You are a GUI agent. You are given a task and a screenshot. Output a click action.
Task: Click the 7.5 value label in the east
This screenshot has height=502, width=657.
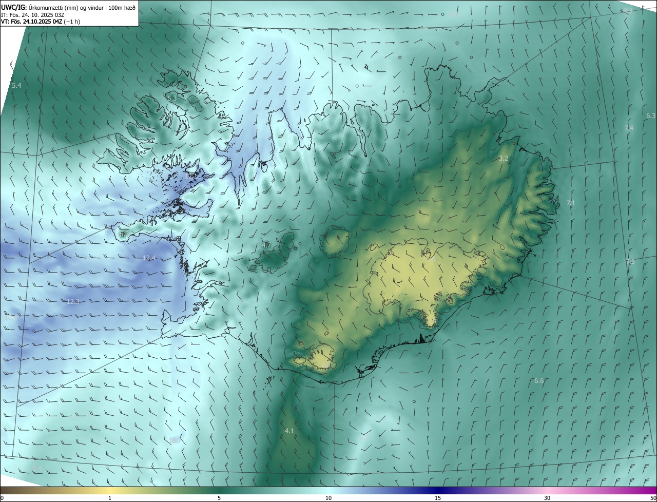click(630, 262)
